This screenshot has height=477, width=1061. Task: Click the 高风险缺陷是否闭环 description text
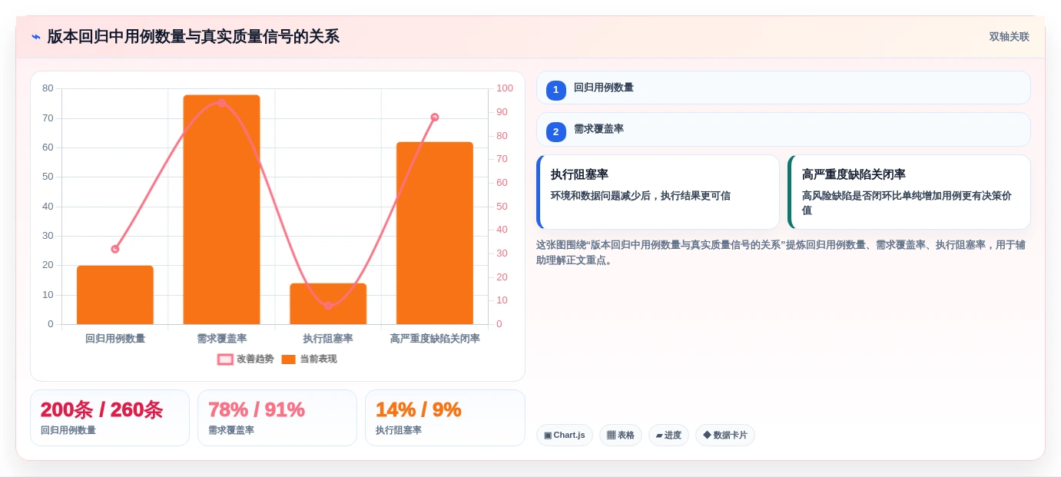(x=907, y=203)
